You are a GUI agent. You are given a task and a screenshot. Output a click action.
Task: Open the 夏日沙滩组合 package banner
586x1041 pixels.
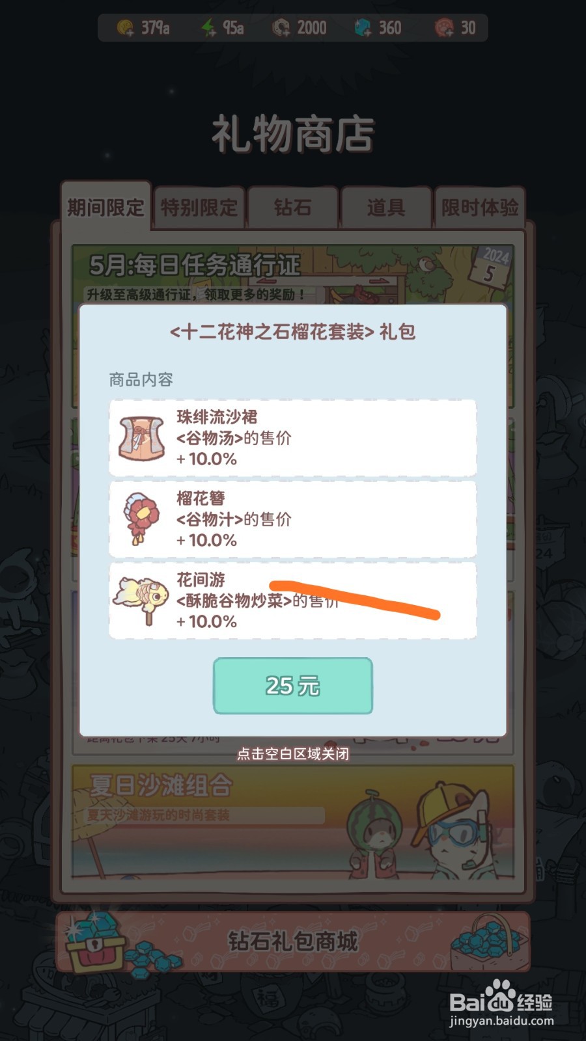(x=293, y=821)
